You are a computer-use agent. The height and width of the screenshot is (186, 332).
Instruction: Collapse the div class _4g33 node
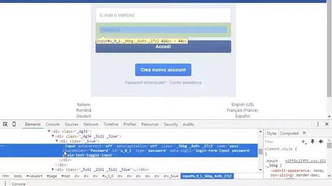tap(49, 131)
